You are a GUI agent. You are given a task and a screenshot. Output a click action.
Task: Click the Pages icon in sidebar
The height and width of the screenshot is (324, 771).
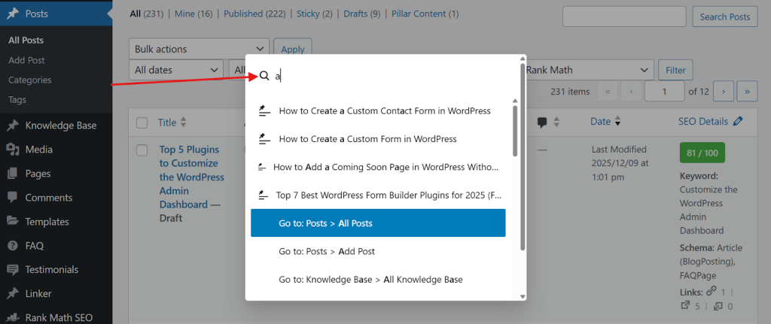pos(13,174)
